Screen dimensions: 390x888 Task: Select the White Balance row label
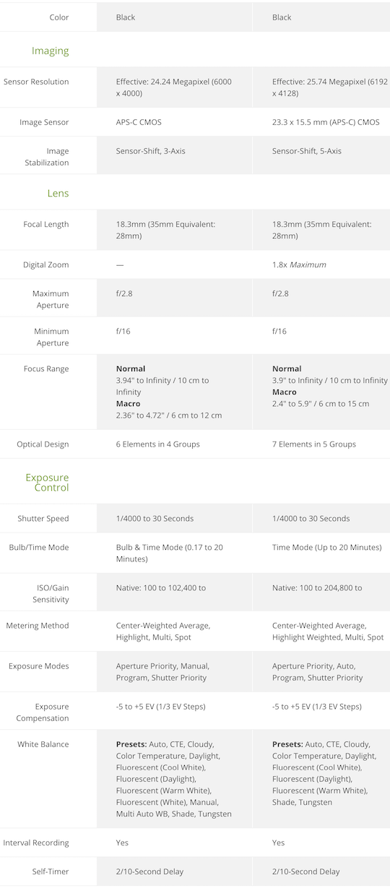pyautogui.click(x=43, y=743)
